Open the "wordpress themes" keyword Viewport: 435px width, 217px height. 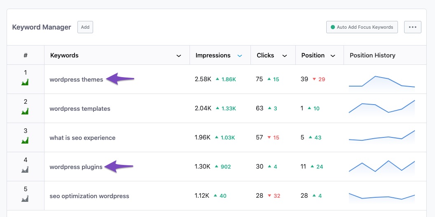pyautogui.click(x=76, y=80)
